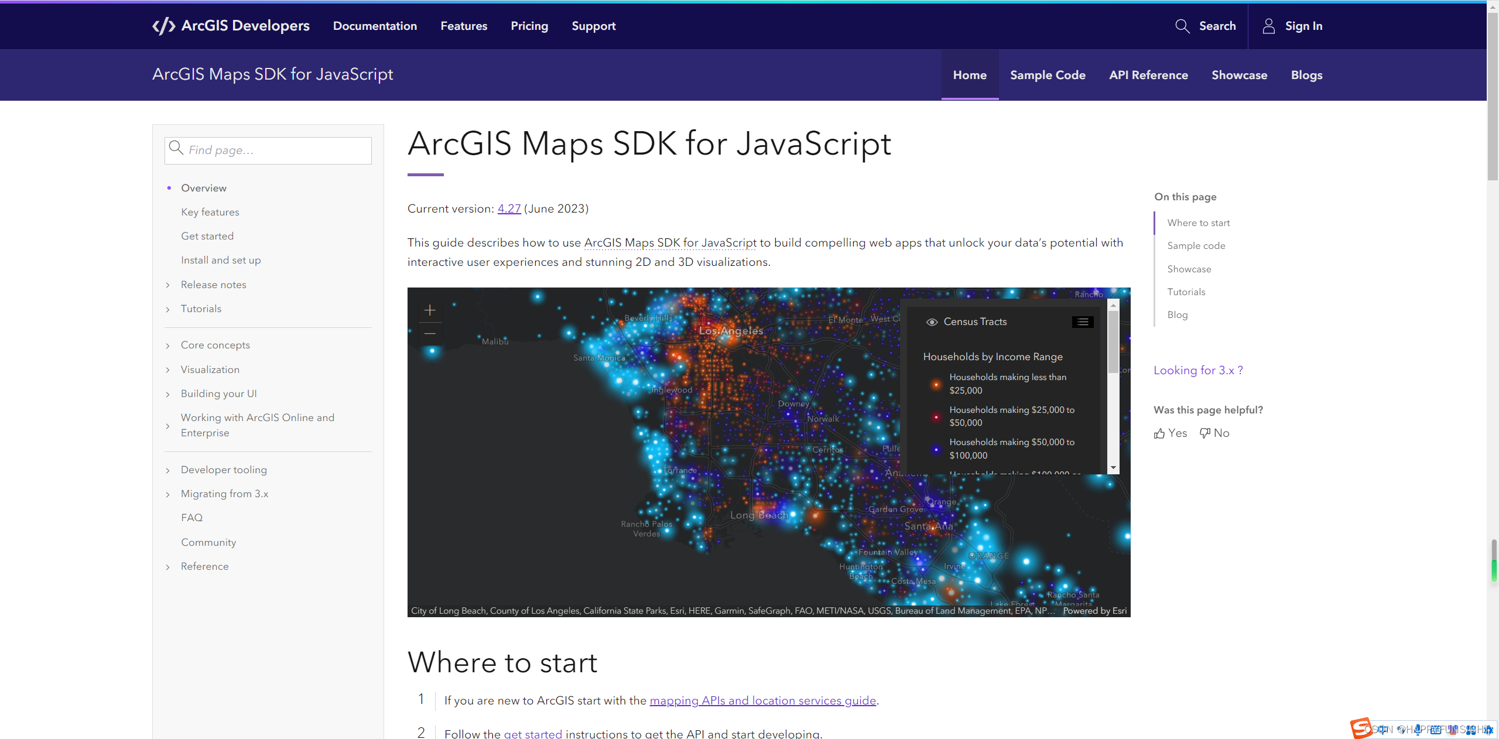This screenshot has width=1499, height=739.
Task: Expand the Core concepts sidebar section
Action: point(168,345)
